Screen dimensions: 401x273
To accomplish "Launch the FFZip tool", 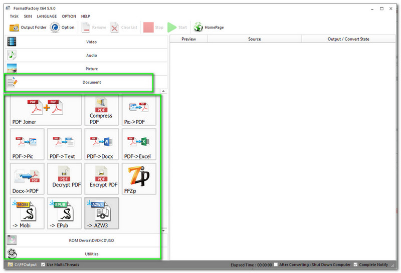I will click(139, 179).
